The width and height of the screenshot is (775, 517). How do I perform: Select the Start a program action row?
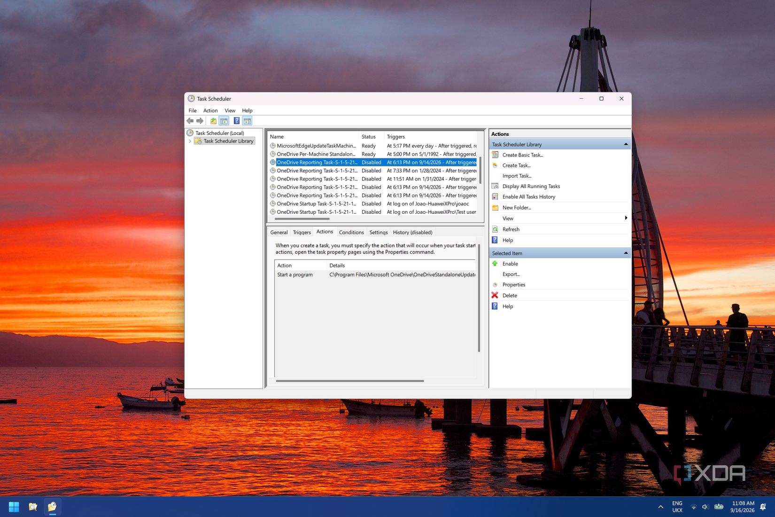376,274
